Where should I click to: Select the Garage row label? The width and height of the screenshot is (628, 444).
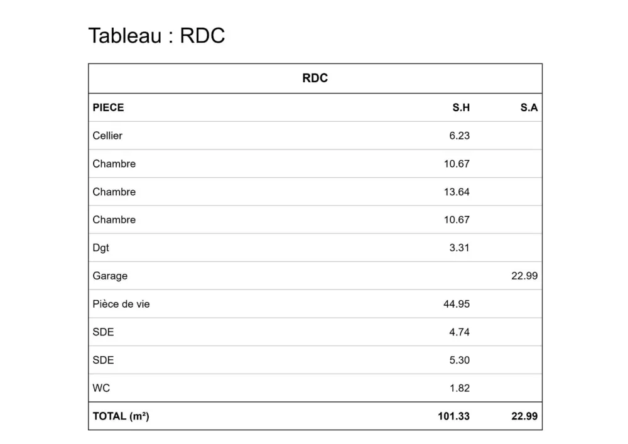pyautogui.click(x=110, y=276)
